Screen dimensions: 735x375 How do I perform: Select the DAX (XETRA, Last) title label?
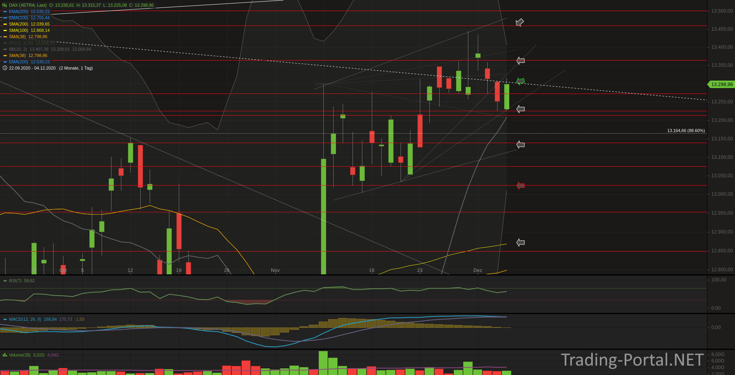tap(28, 5)
